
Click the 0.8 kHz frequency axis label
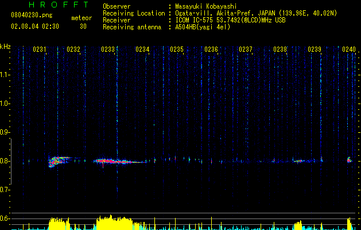coord(5,161)
